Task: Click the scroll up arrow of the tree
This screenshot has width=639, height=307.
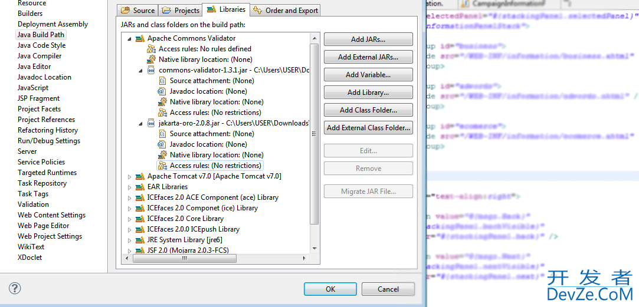Action: click(314, 38)
